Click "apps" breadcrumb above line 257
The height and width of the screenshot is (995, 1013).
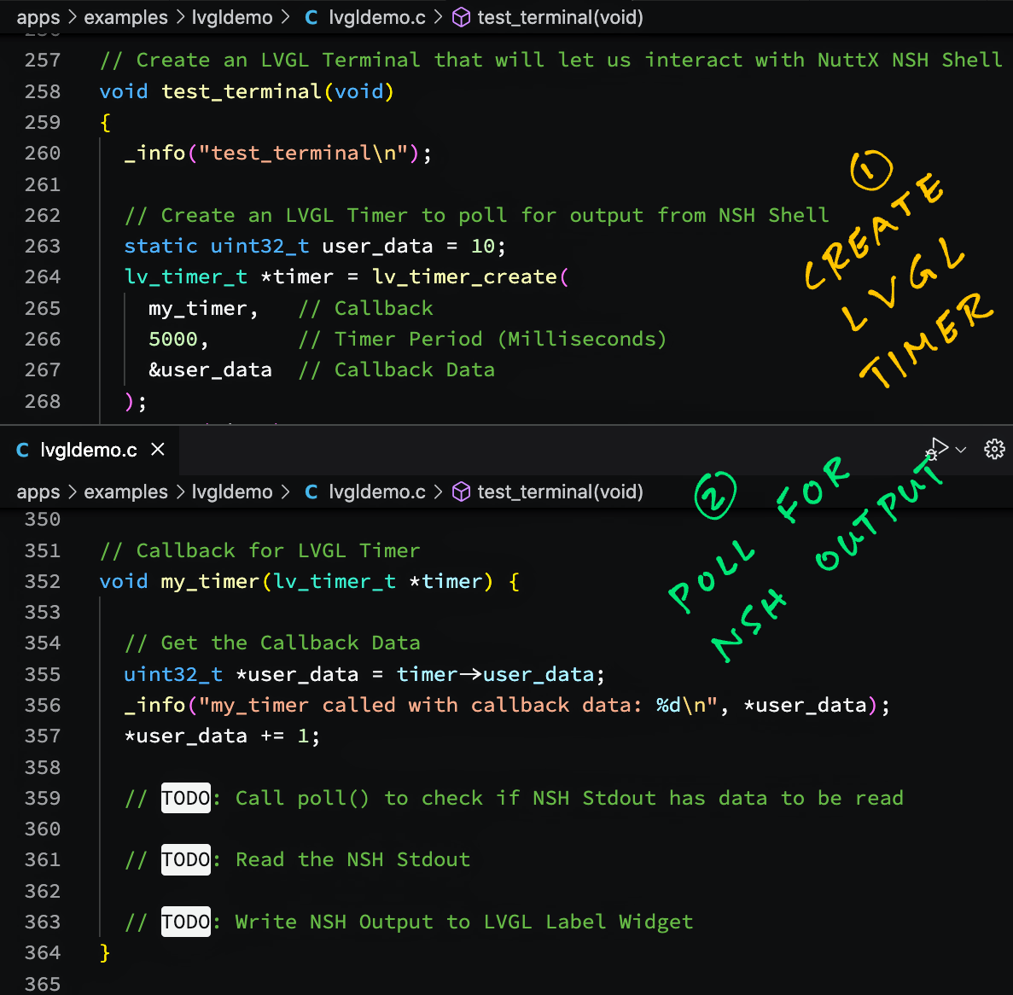(38, 17)
